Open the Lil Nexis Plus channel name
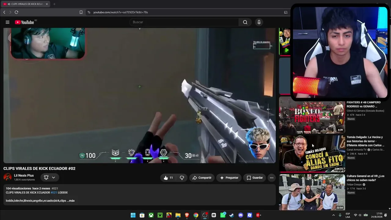Image resolution: width=391 pixels, height=220 pixels. point(24,175)
